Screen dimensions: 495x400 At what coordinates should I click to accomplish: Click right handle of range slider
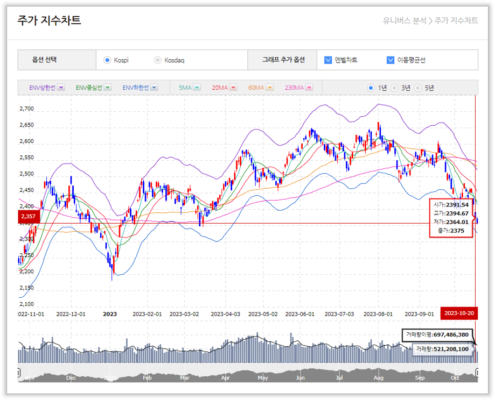477,373
